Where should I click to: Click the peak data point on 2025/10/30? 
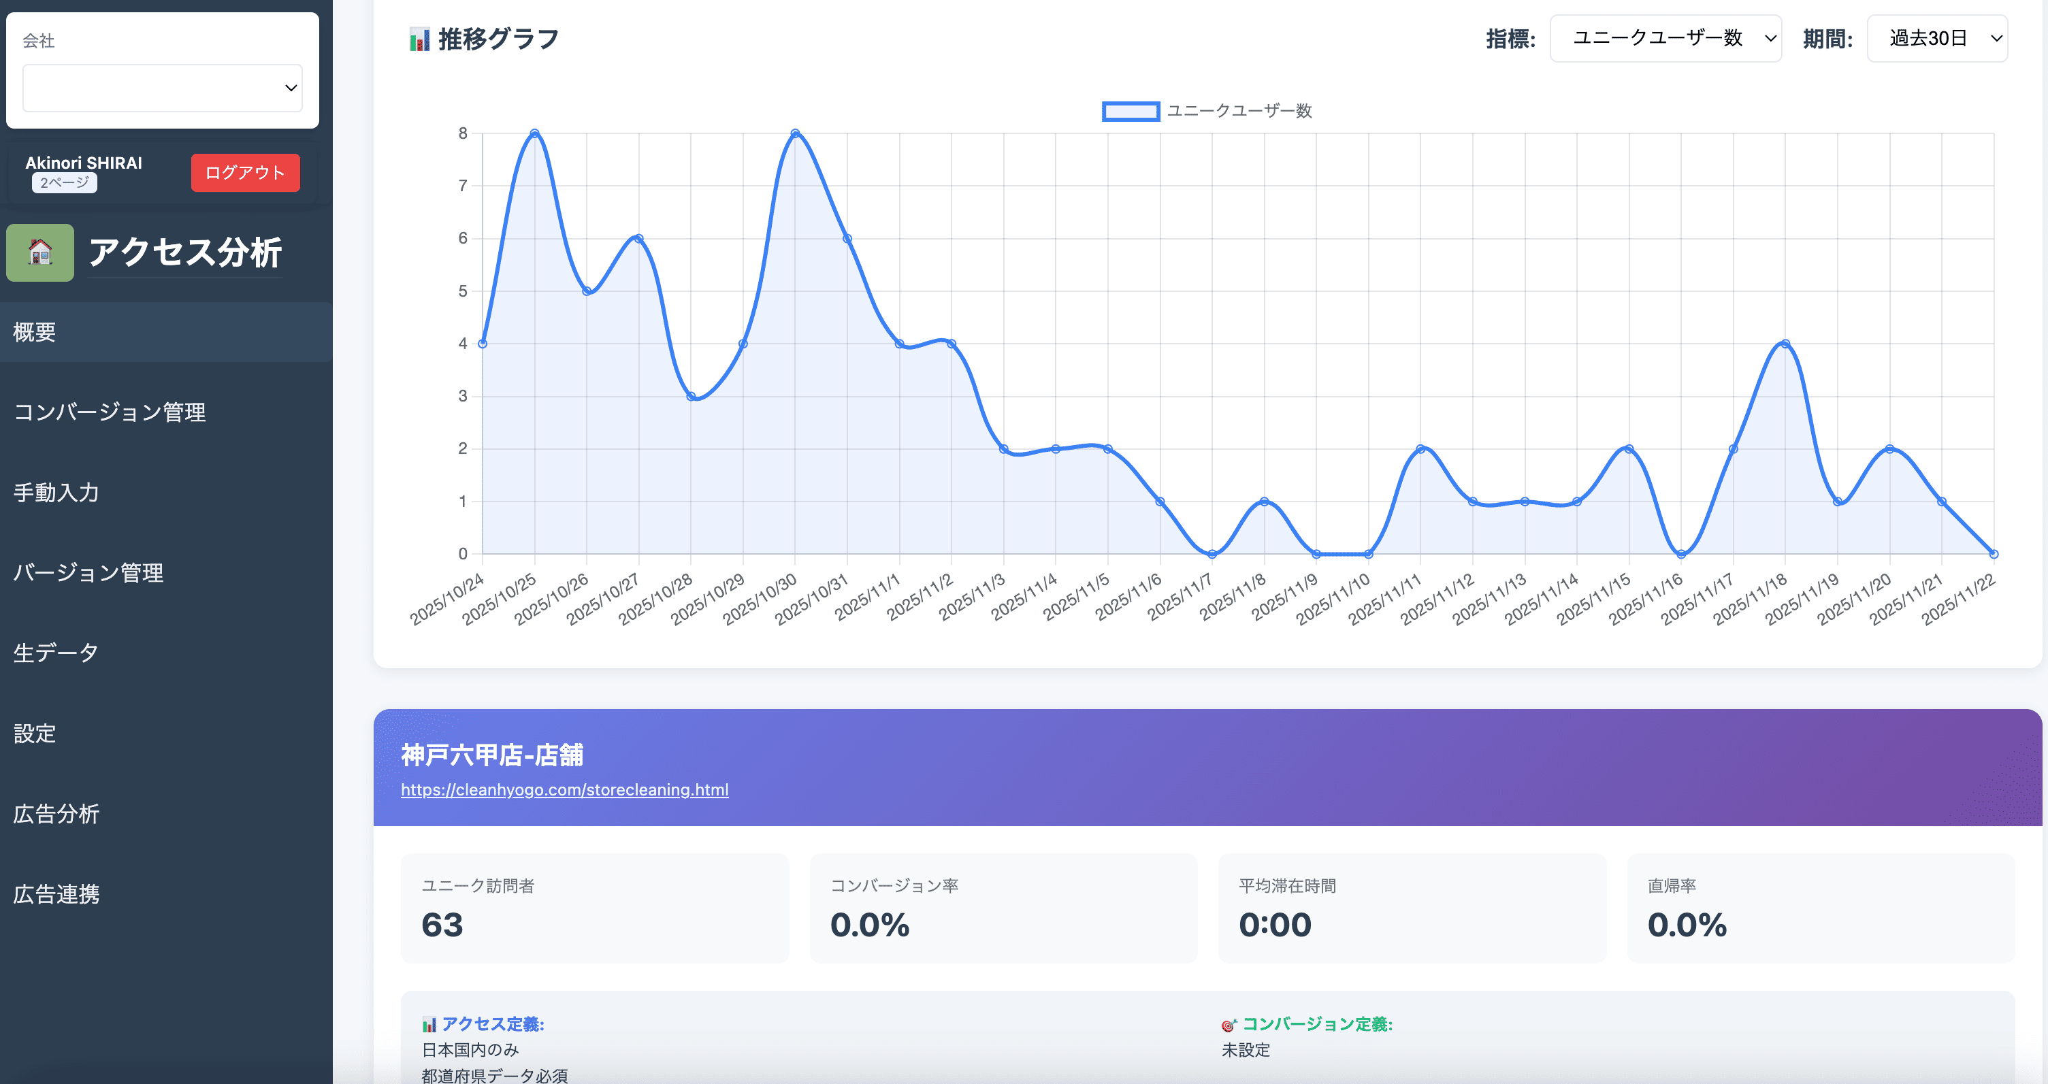tap(795, 133)
